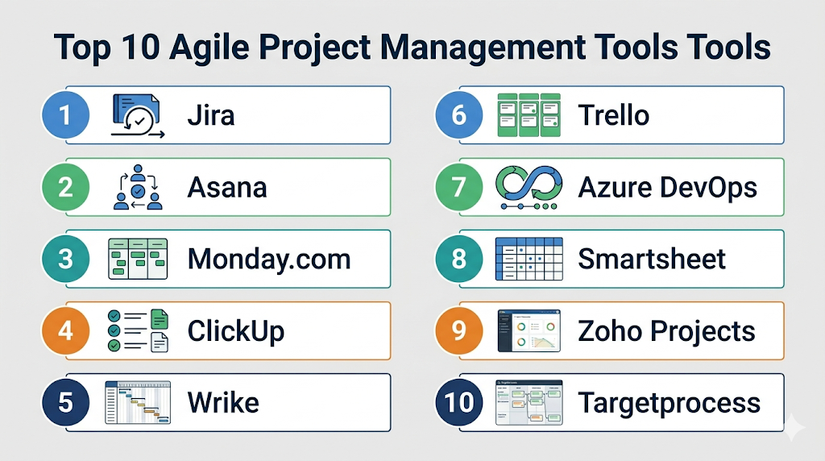Click the ClickUp checklist icon
Image resolution: width=825 pixels, height=461 pixels.
coord(137,331)
